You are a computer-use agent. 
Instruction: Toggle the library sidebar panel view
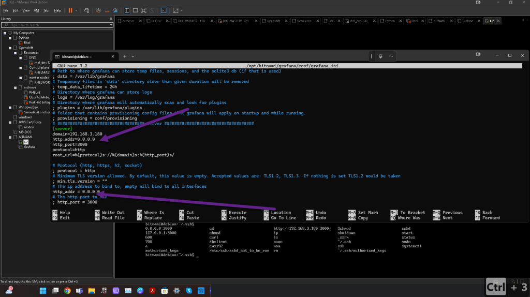[x=127, y=10]
